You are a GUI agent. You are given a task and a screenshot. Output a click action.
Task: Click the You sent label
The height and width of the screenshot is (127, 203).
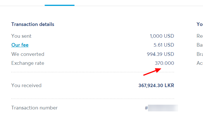coord(21,36)
